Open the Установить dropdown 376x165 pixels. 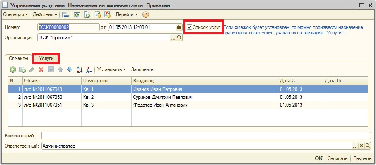111,70
